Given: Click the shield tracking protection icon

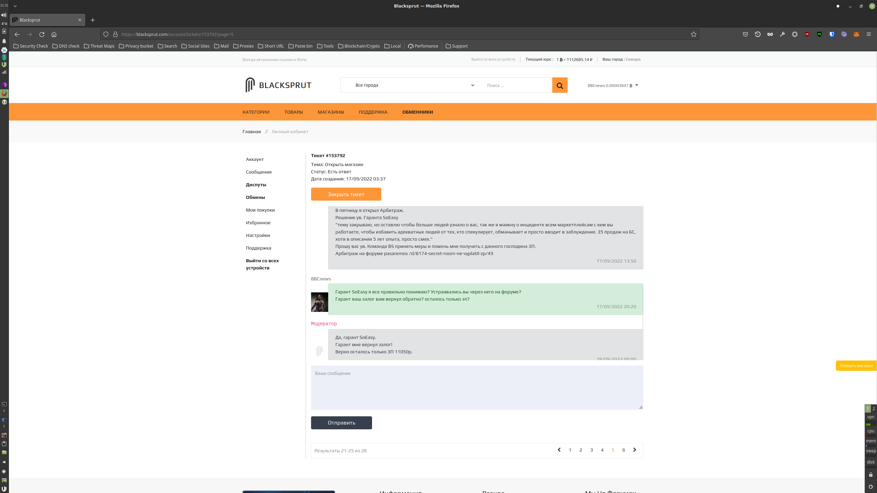Looking at the screenshot, I should pyautogui.click(x=106, y=34).
